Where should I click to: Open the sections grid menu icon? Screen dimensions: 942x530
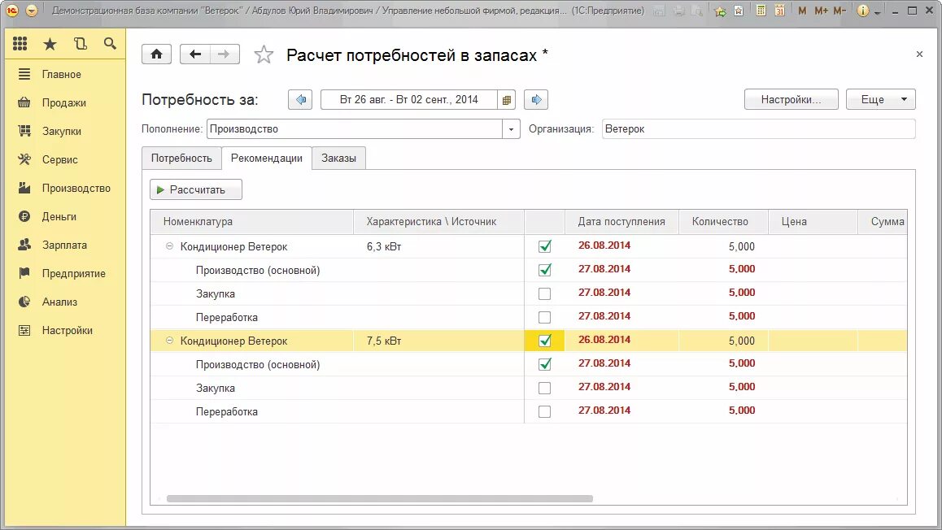pyautogui.click(x=20, y=43)
